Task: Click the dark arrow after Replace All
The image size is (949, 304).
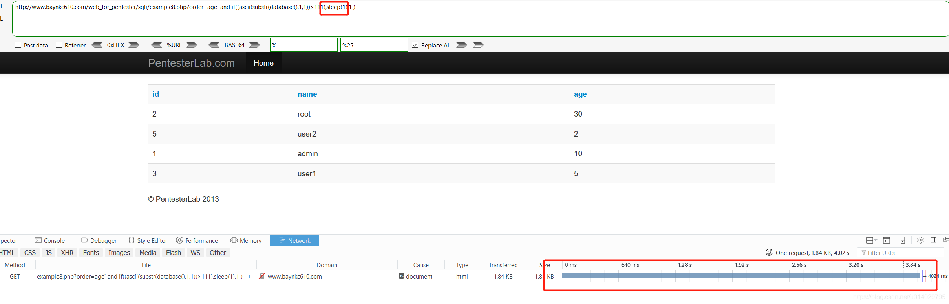Action: click(x=462, y=45)
